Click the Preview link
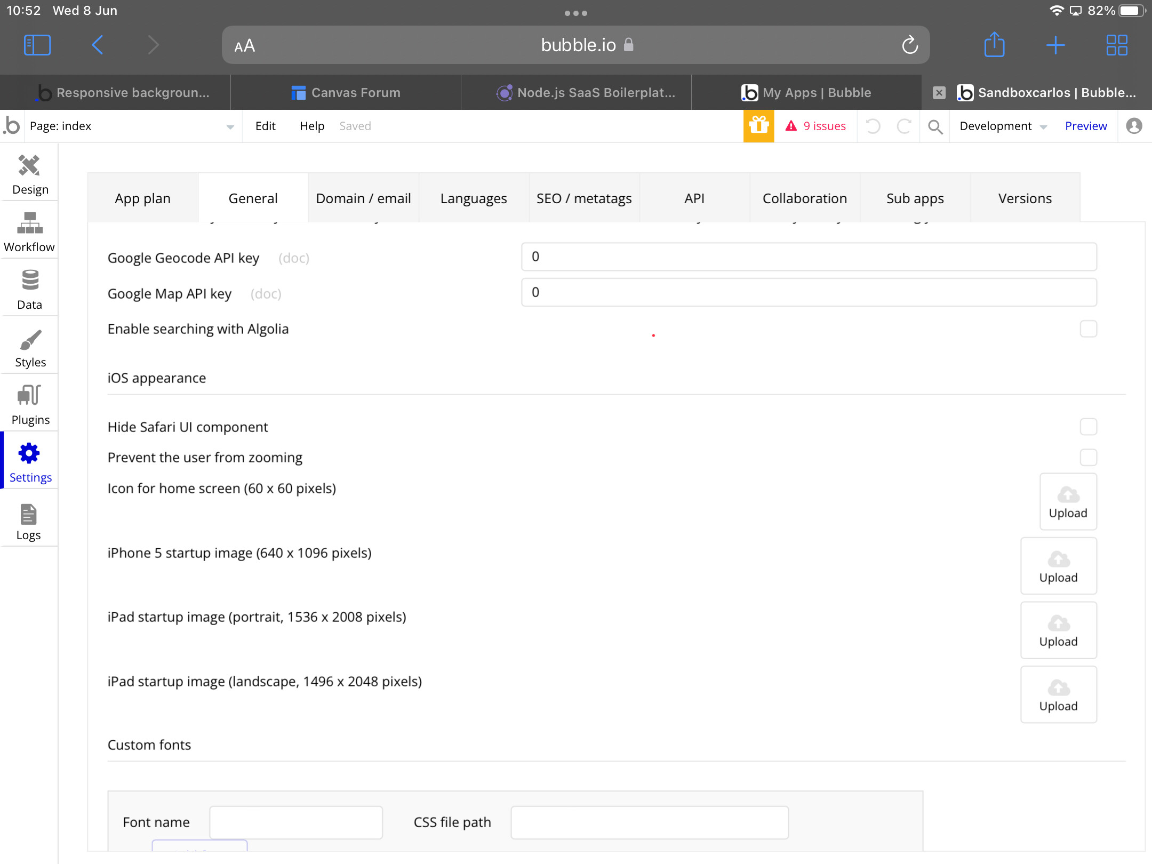The width and height of the screenshot is (1152, 864). point(1086,126)
